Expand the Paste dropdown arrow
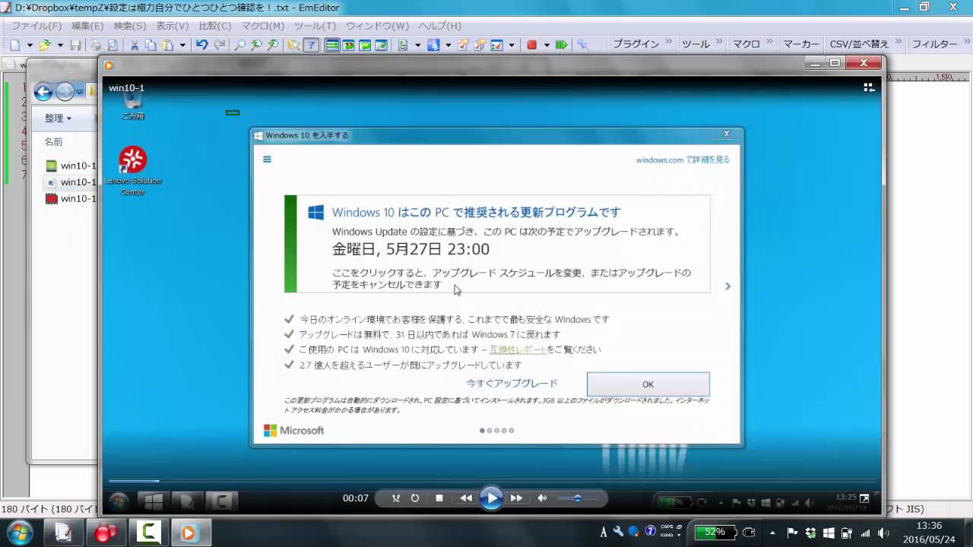 point(182,45)
